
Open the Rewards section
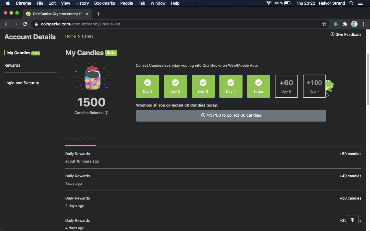(x=12, y=65)
